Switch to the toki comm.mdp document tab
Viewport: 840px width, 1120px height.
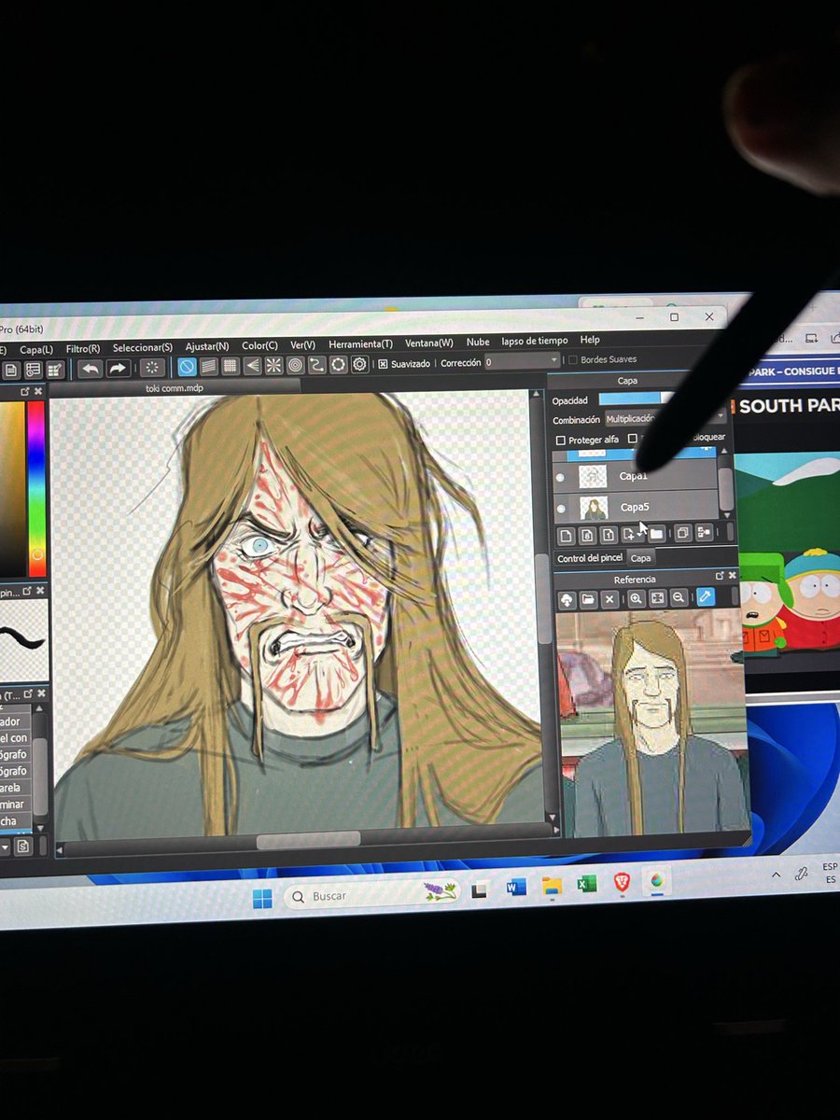(x=175, y=387)
